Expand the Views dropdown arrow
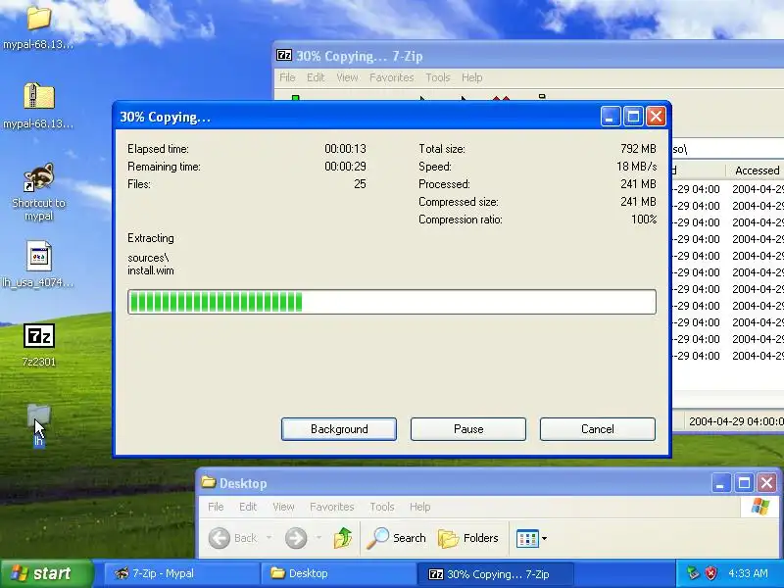Screen dimensions: 784x588 click(x=545, y=538)
